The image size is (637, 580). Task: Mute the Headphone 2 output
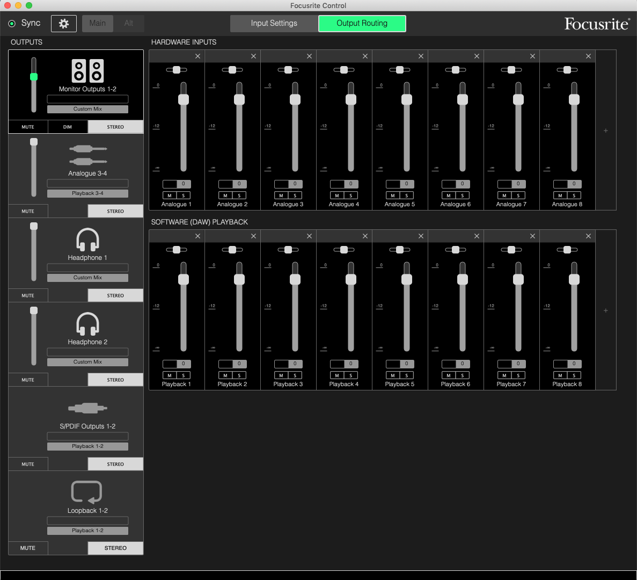[x=28, y=380]
